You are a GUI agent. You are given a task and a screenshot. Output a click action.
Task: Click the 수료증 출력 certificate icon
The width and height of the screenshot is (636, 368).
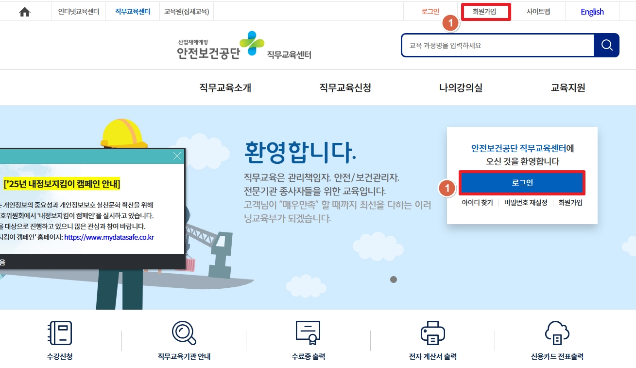[x=308, y=333]
